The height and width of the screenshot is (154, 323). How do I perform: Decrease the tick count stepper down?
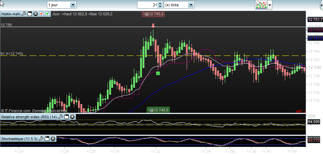coord(160,6)
